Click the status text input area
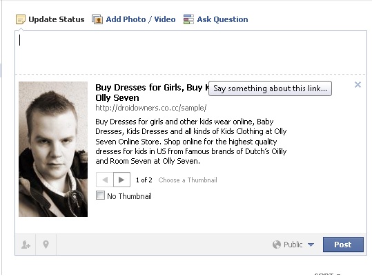372x277 pixels. pos(190,52)
